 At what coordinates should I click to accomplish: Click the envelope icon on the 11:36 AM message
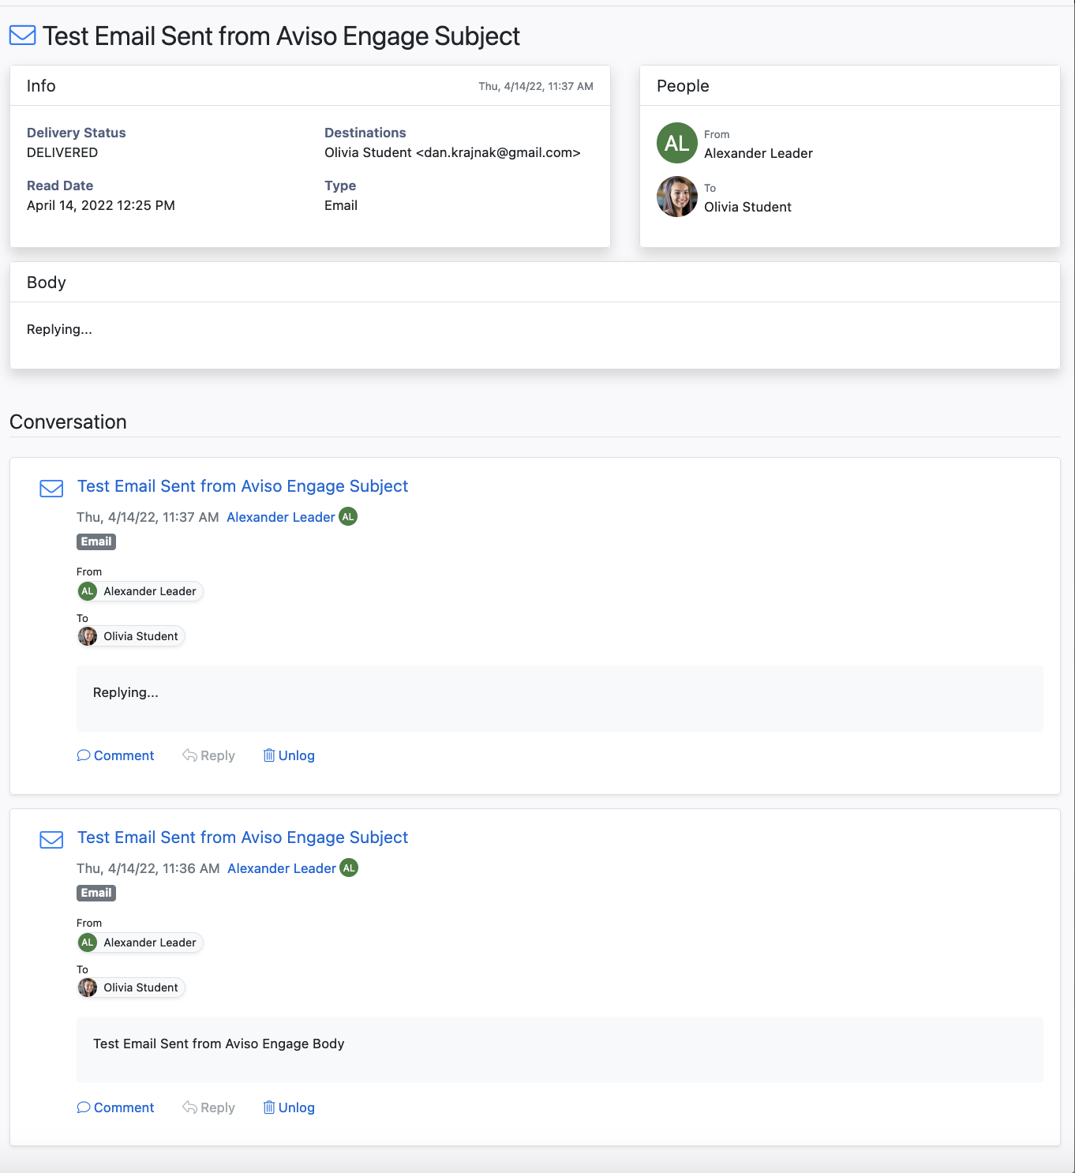click(51, 840)
